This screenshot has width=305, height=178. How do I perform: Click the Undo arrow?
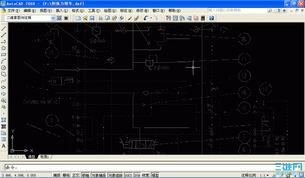[145, 18]
